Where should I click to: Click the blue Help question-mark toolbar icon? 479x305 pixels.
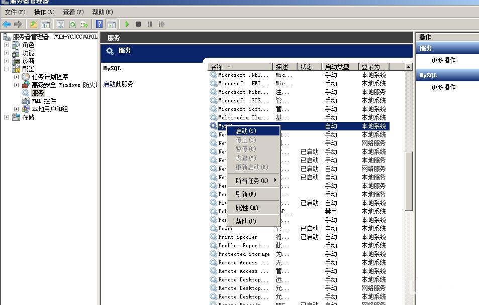(x=100, y=24)
